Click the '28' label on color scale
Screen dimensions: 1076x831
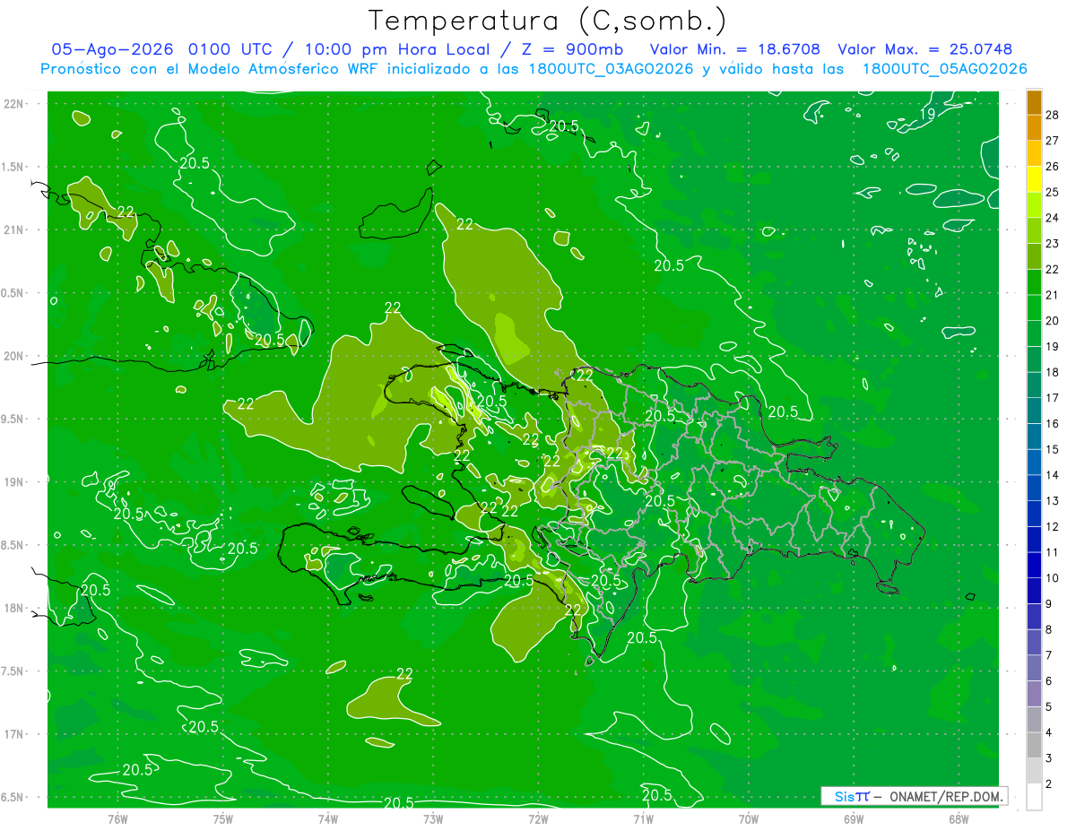pos(1052,115)
